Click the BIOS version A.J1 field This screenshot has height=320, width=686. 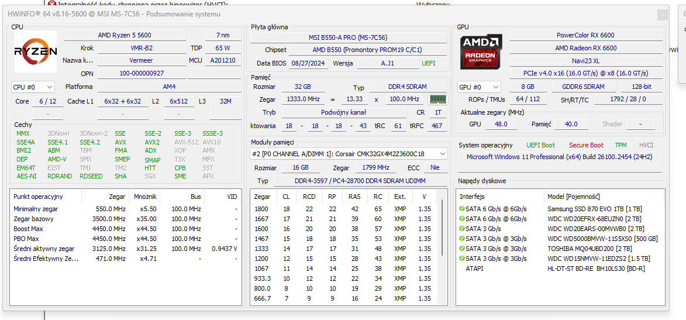[387, 64]
